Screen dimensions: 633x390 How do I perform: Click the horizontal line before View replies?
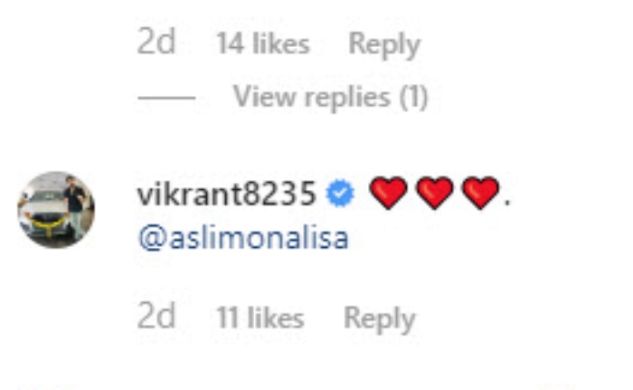tap(166, 98)
